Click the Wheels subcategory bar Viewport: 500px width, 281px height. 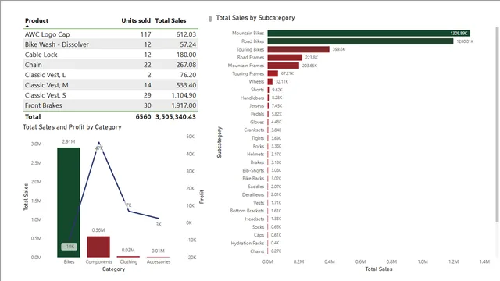[x=270, y=81]
